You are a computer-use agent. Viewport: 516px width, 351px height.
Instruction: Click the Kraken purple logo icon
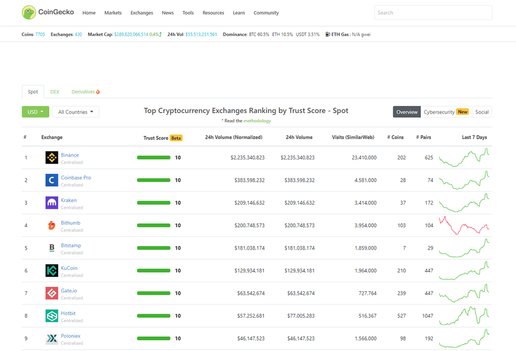point(52,203)
